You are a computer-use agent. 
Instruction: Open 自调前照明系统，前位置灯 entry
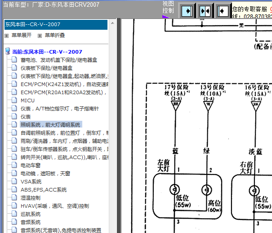[65, 133]
